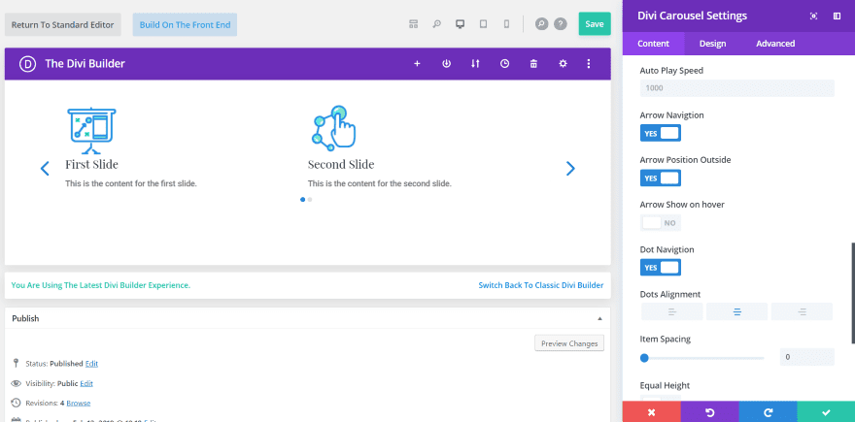Open the Advanced tab
This screenshot has width=855, height=422.
click(x=775, y=44)
